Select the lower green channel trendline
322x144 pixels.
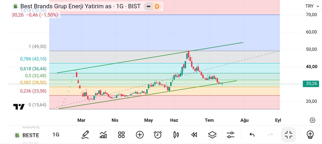pos(148,95)
